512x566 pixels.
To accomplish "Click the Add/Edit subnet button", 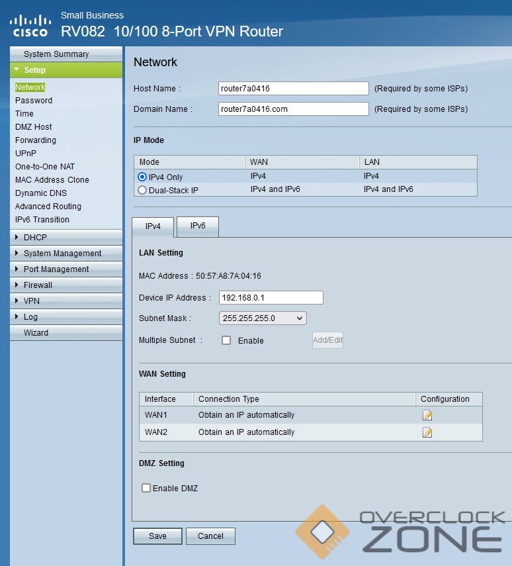I will point(327,340).
